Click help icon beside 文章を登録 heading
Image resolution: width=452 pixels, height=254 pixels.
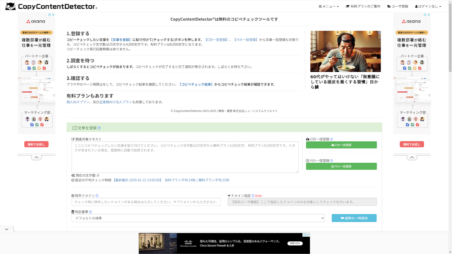coord(99,128)
